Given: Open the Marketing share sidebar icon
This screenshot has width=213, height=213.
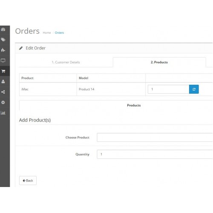Looking at the screenshot, I should pyautogui.click(x=3, y=92).
